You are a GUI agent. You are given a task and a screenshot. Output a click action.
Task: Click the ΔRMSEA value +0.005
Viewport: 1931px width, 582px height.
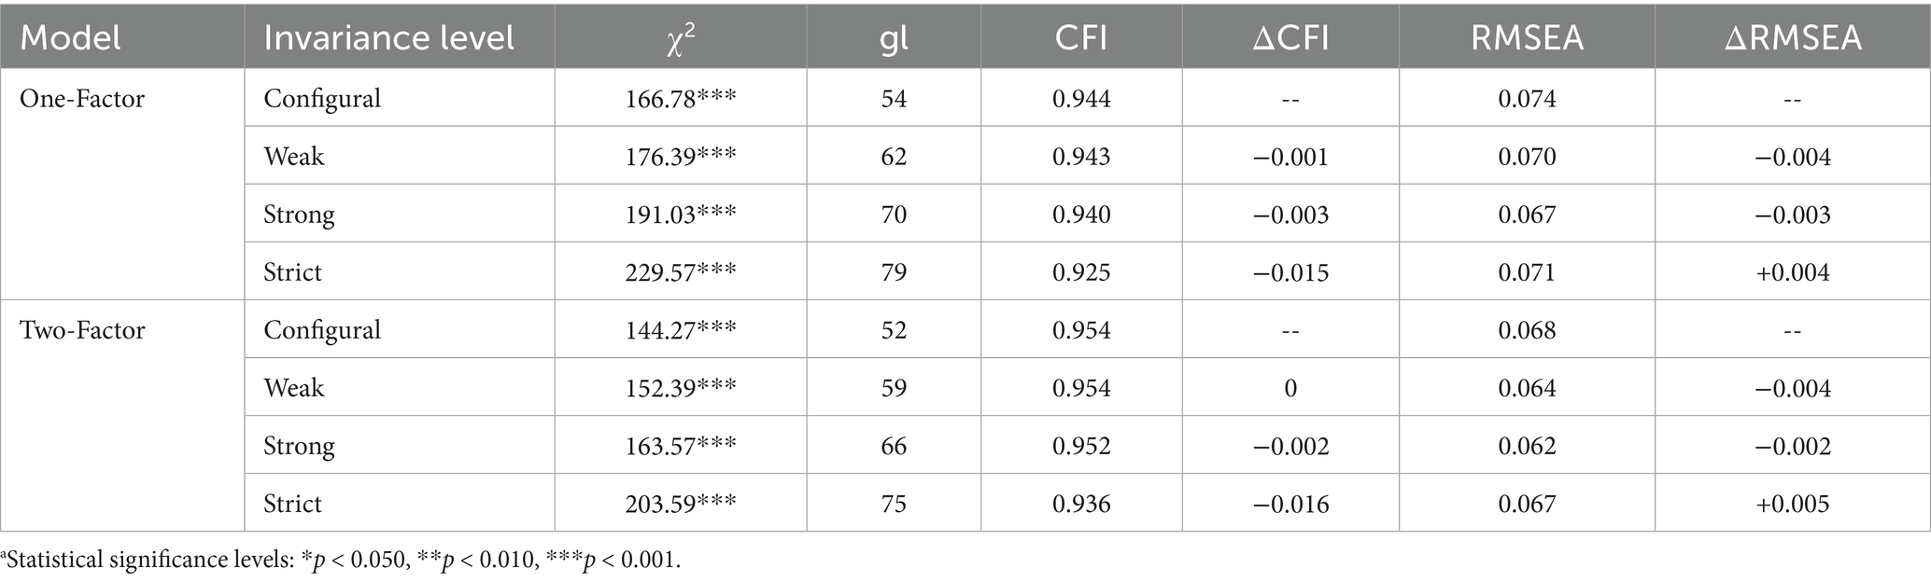1792,504
